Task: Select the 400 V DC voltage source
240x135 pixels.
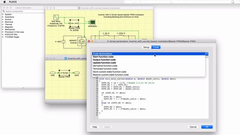Action: [x=63, y=42]
